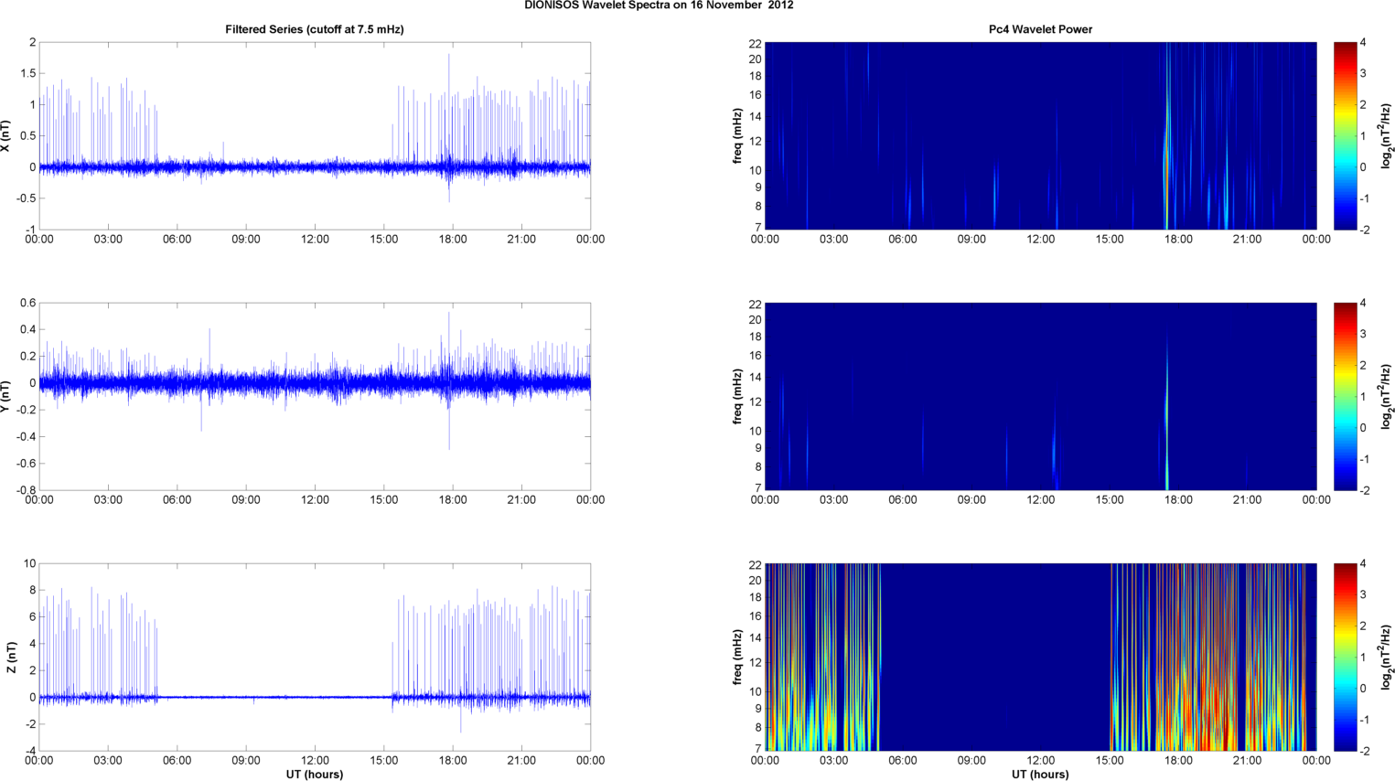Click the 1.5 tick on the X (nT) axis
Viewport: 1395px width, 781px height.
coord(27,73)
